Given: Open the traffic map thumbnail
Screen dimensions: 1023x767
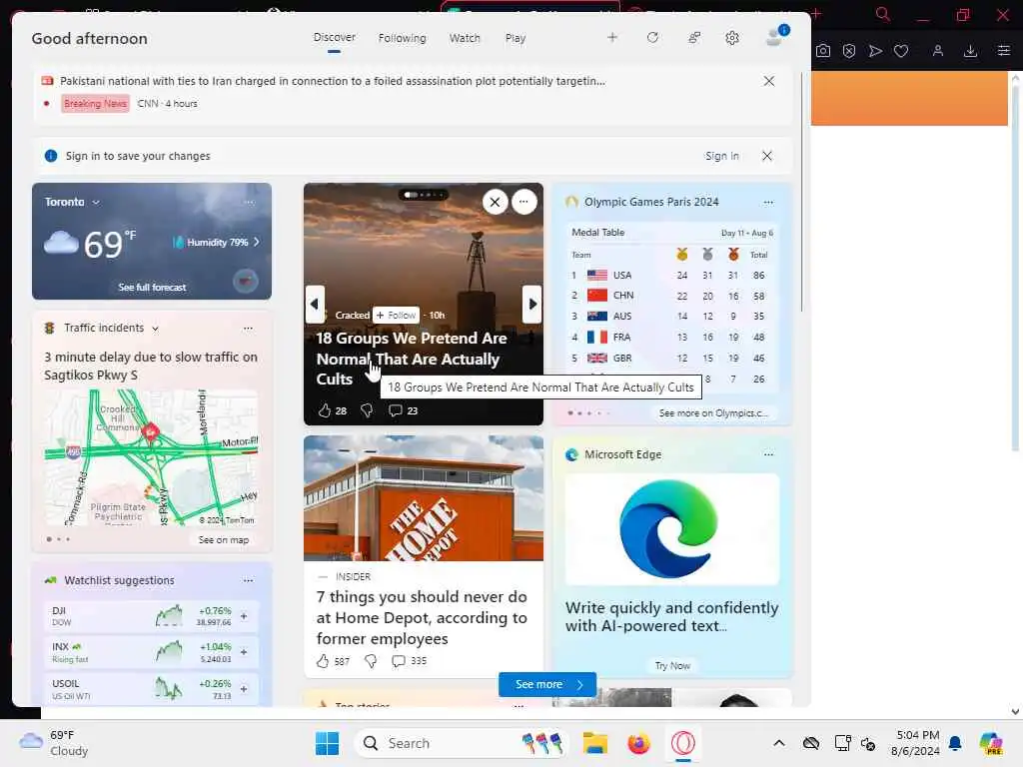Looking at the screenshot, I should pos(152,457).
